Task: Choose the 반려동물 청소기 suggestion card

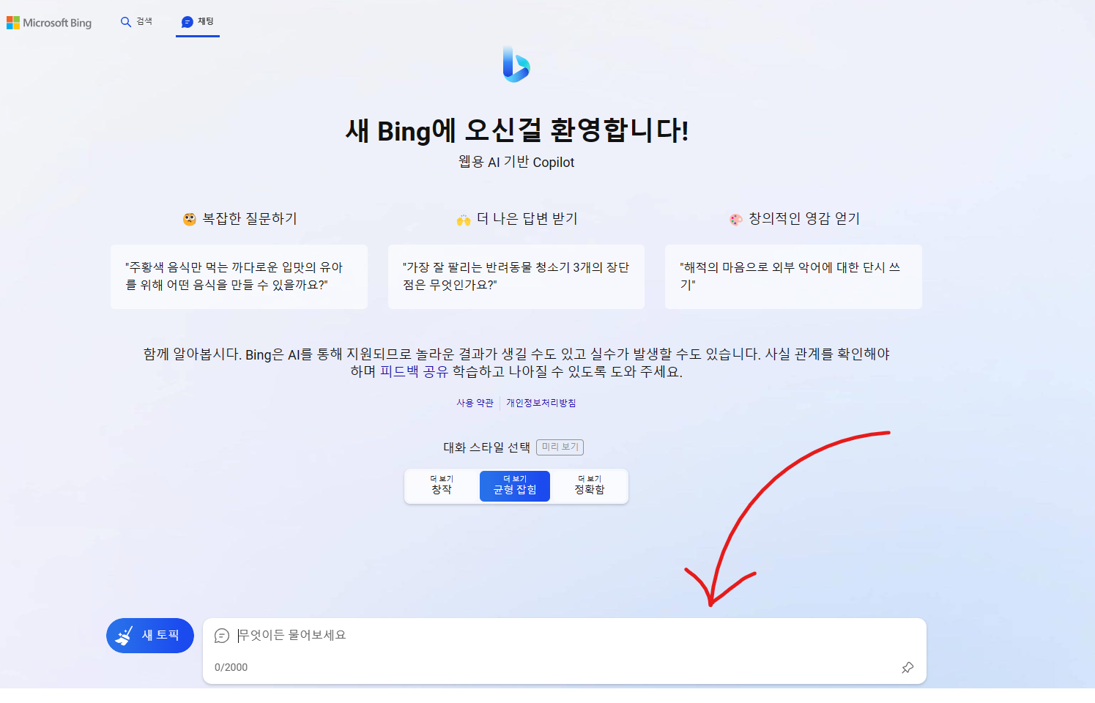Action: pyautogui.click(x=516, y=277)
